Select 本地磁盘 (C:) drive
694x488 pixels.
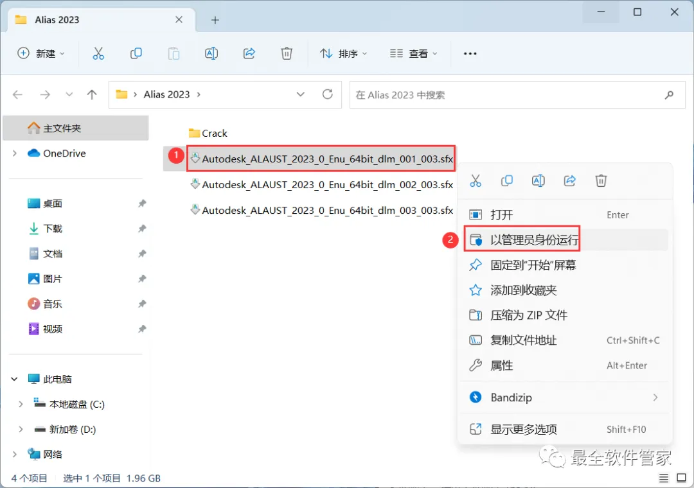76,405
